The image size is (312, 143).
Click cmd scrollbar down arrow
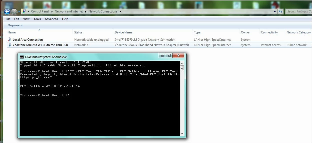point(182,134)
